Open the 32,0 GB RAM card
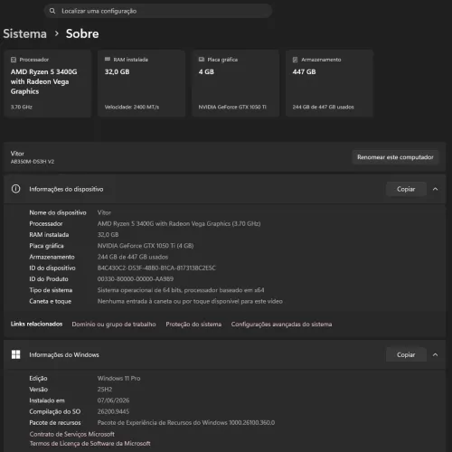The height and width of the screenshot is (452, 452). pyautogui.click(x=141, y=83)
